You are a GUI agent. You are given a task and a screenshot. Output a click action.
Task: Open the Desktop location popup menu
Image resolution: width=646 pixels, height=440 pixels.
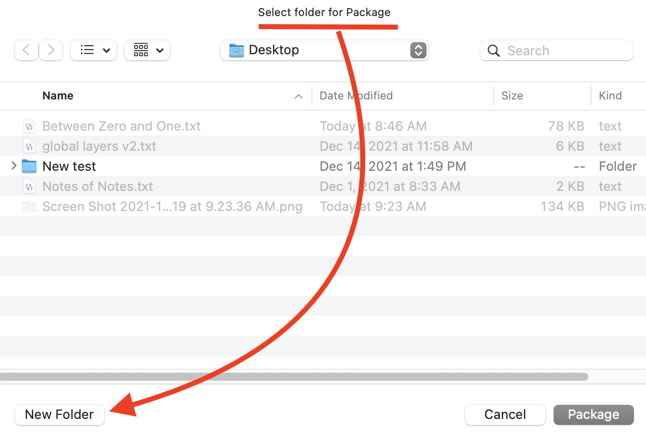(324, 50)
